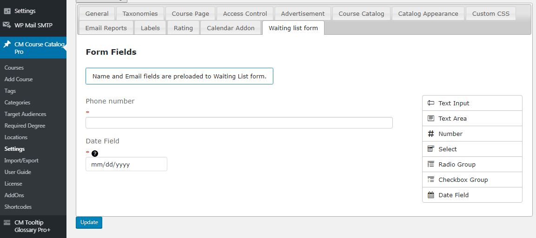Click the help question mark icon
Image resolution: width=536 pixels, height=238 pixels.
click(95, 154)
